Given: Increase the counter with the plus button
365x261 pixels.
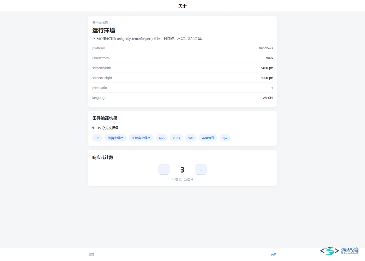Looking at the screenshot, I should (201, 169).
